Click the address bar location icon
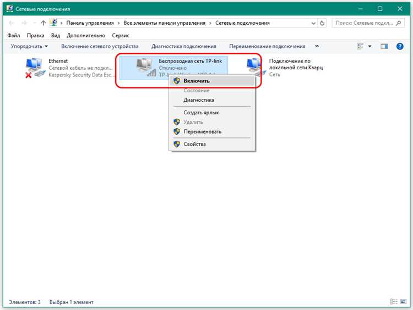The width and height of the screenshot is (413, 310). coord(54,23)
